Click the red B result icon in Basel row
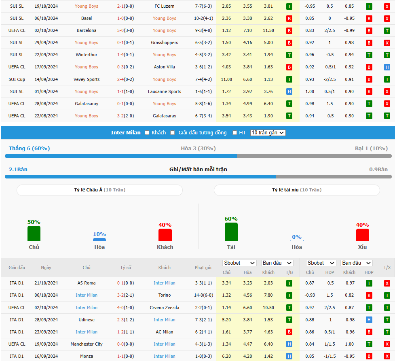Image resolution: width=395 pixels, height=361 pixels. click(289, 19)
